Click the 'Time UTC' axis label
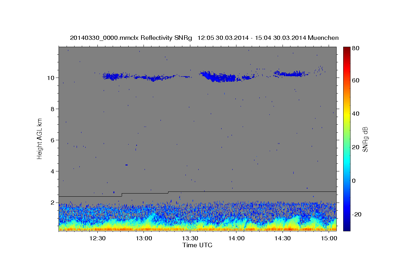 197,245
